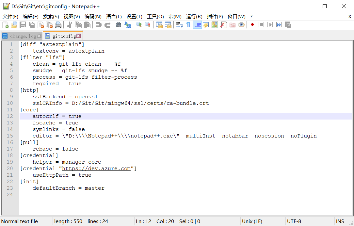Open the 设置(T) menu

tap(134, 16)
